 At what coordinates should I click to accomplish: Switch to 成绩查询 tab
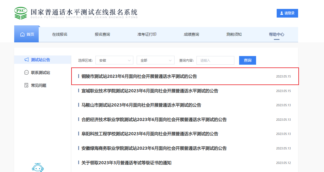point(191,34)
